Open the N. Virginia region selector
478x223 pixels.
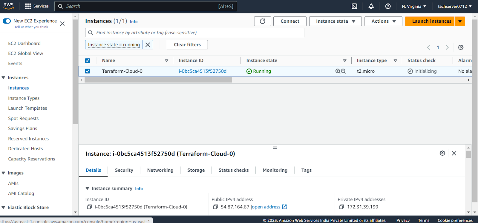[x=414, y=6]
